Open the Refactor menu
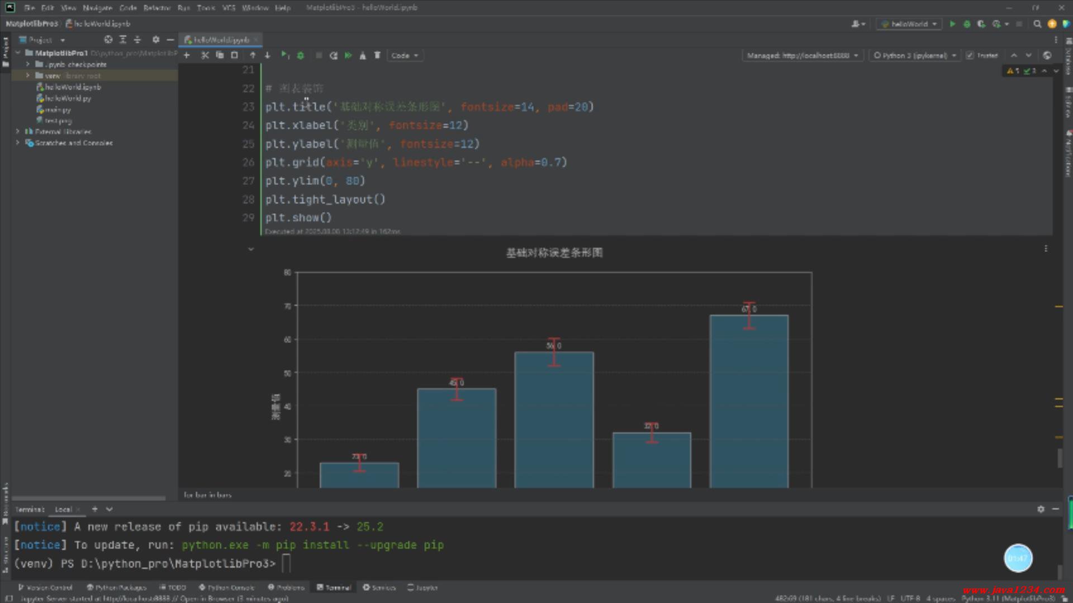This screenshot has height=603, width=1073. 156,8
